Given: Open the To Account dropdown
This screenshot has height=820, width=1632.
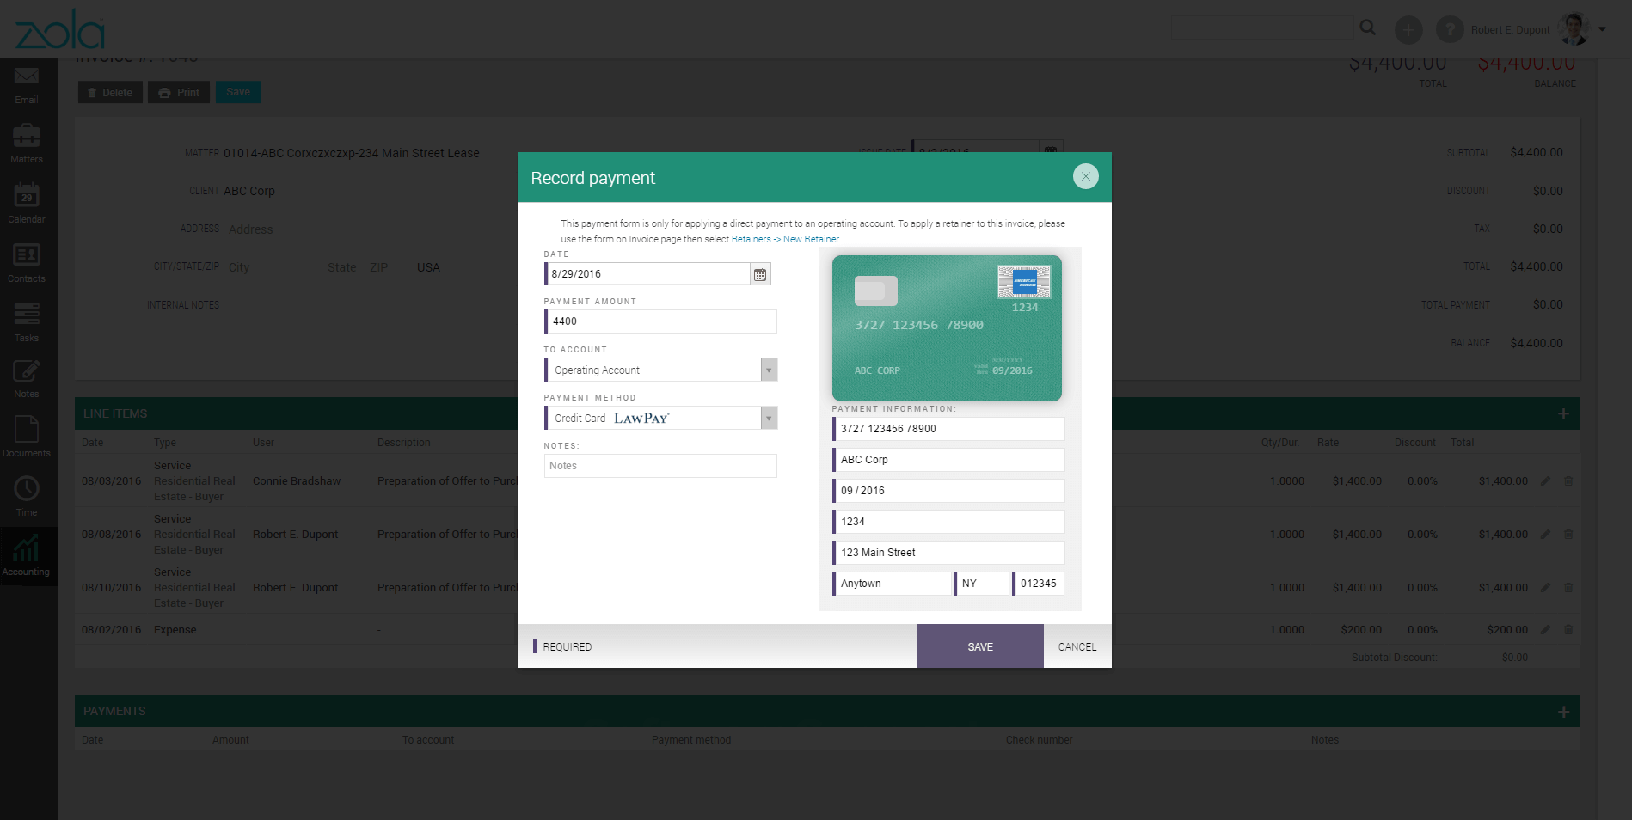Looking at the screenshot, I should click(x=769, y=370).
